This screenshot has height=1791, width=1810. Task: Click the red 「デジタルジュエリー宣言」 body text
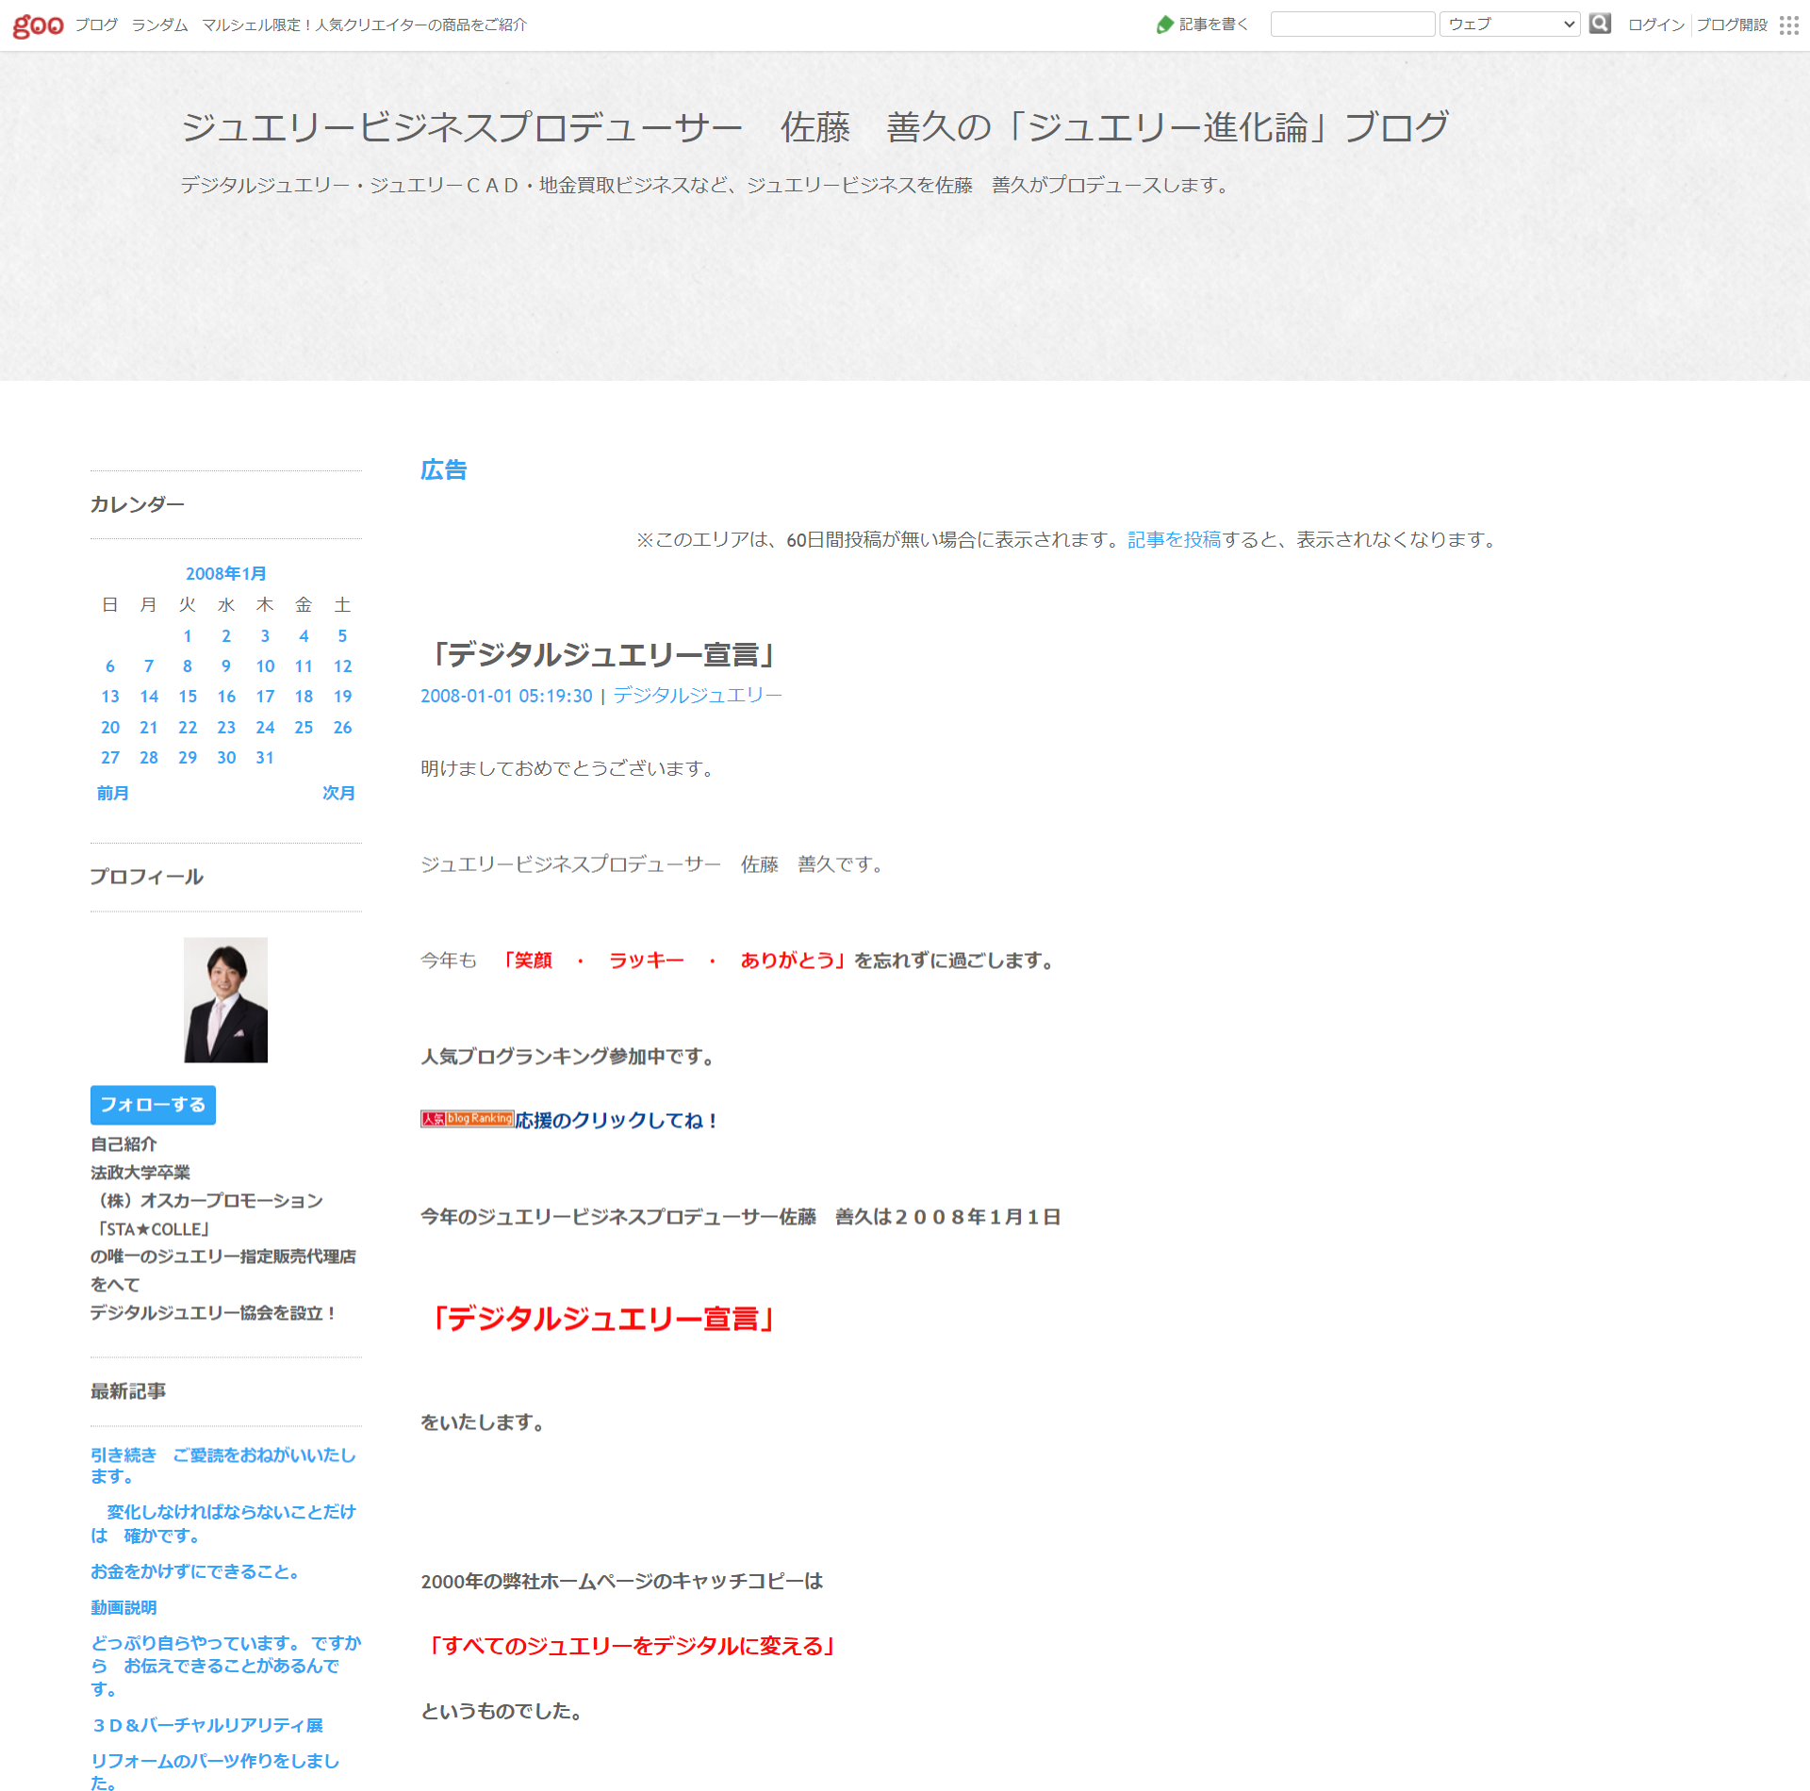(x=601, y=1318)
